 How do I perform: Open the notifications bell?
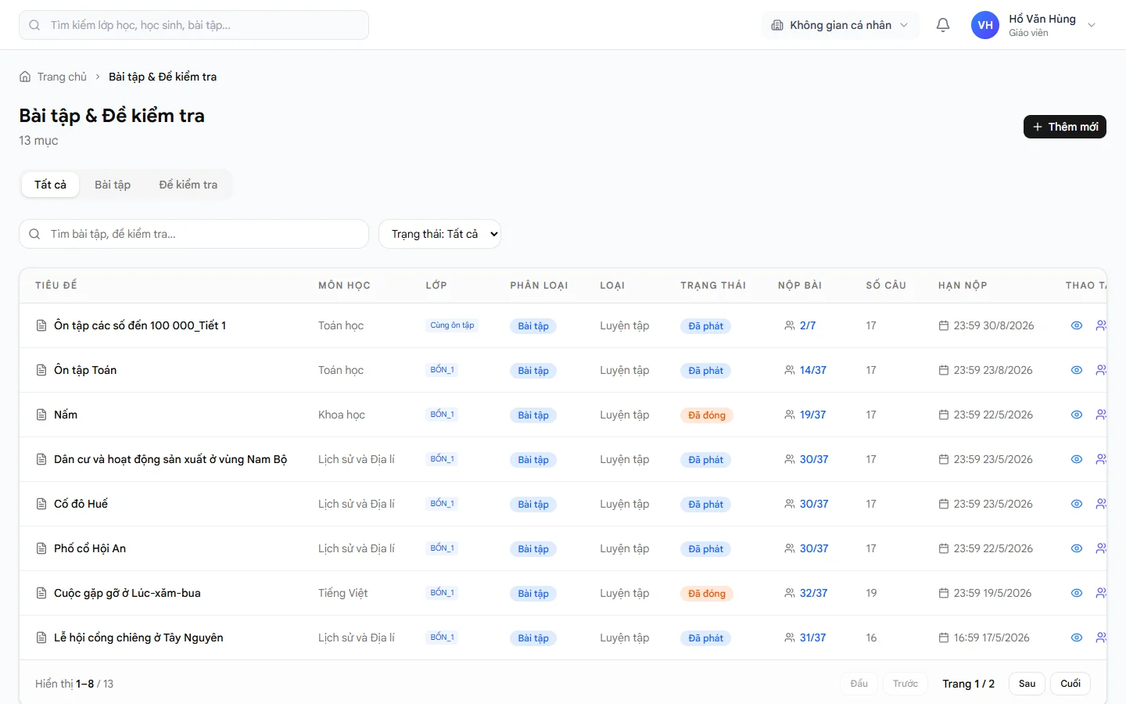click(943, 25)
